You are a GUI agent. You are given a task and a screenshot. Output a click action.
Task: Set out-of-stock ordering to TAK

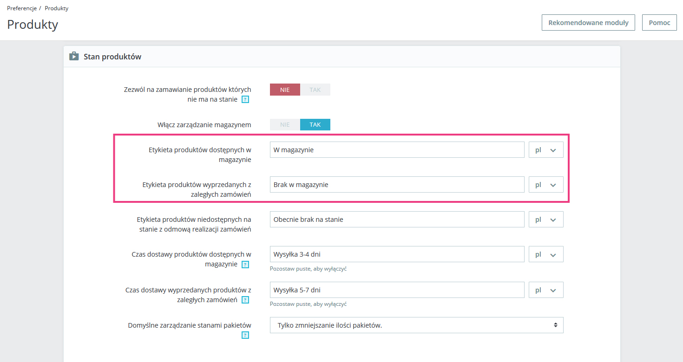(315, 90)
